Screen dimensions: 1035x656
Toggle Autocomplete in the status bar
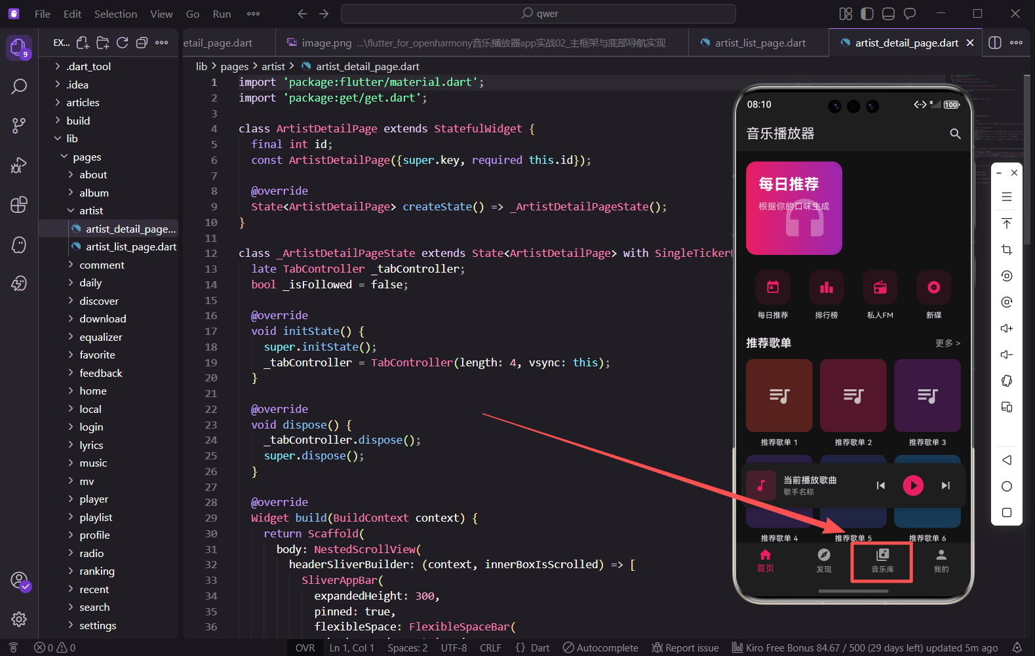pos(600,647)
